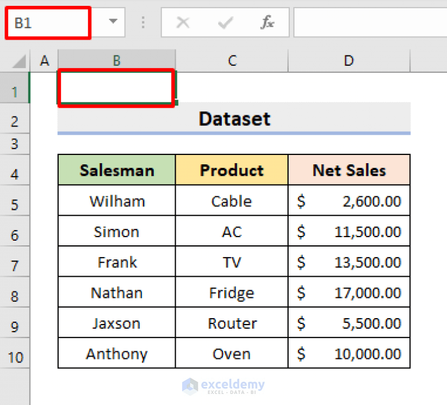Select row 4 header

pos(15,170)
